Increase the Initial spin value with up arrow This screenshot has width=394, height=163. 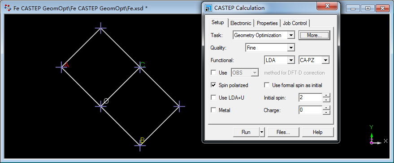point(326,95)
